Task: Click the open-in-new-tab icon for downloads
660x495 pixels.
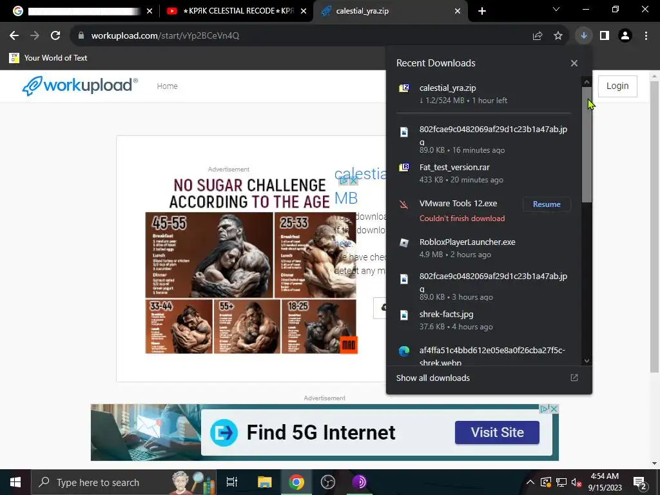Action: click(574, 378)
